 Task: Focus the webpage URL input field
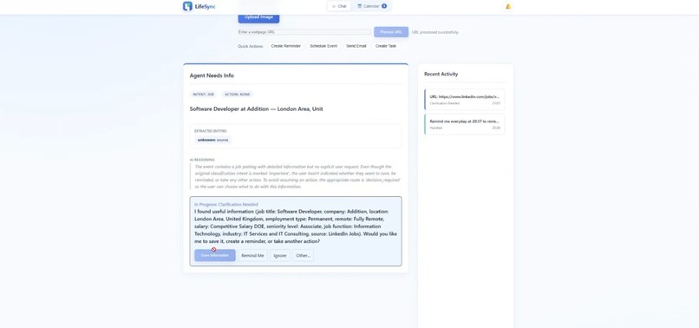pos(304,32)
